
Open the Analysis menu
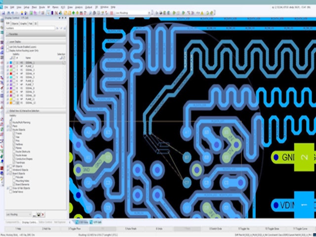79,7
